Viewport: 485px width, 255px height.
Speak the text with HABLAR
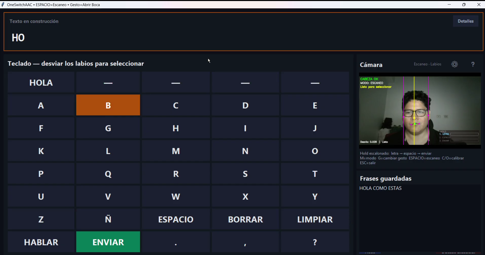(41, 242)
